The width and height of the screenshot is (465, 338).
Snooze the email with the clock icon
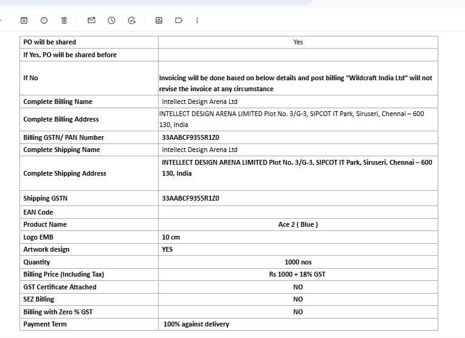(x=111, y=20)
